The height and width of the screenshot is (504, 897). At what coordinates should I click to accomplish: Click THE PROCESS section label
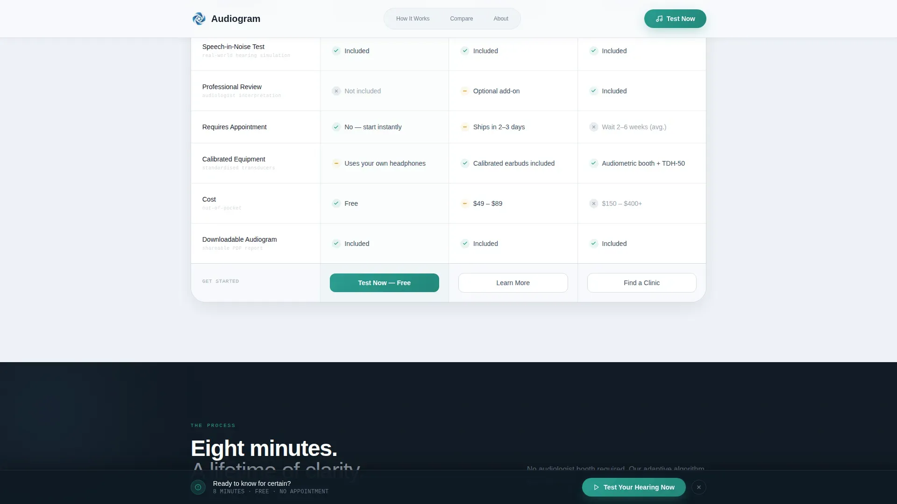213,426
